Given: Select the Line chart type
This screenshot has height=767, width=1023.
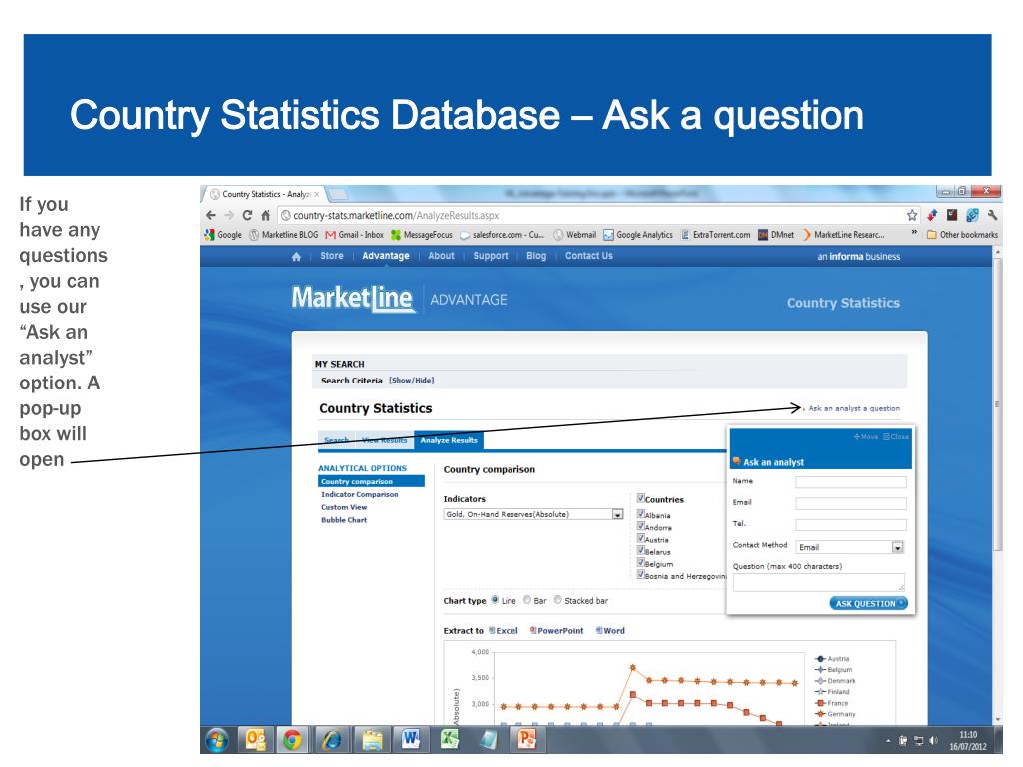Looking at the screenshot, I should (495, 600).
